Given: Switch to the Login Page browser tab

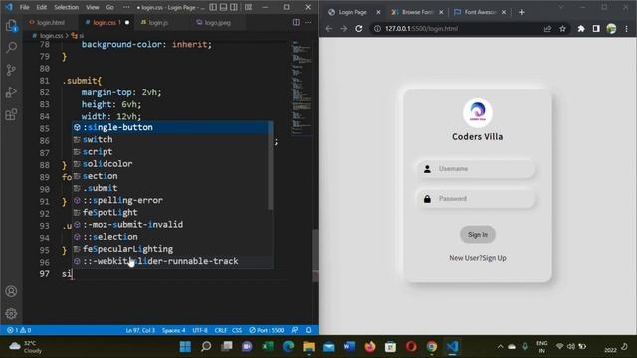Looking at the screenshot, I should coord(352,12).
